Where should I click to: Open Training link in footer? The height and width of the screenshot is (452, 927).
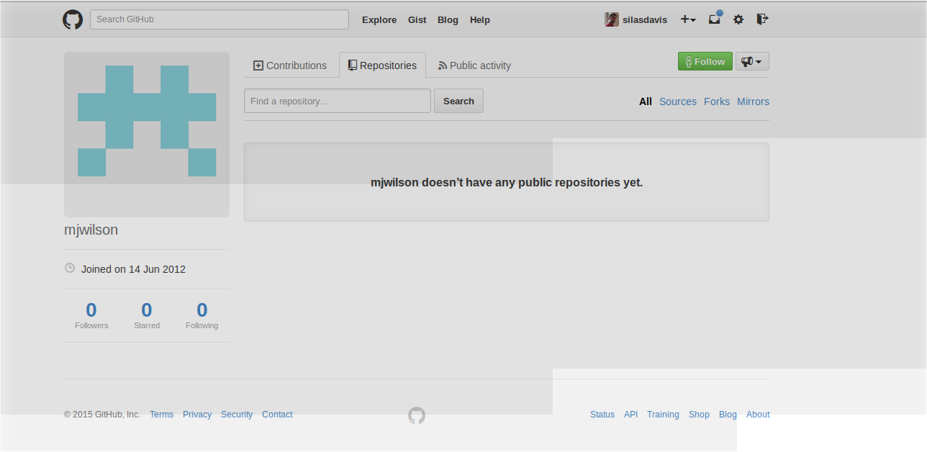pyautogui.click(x=663, y=415)
